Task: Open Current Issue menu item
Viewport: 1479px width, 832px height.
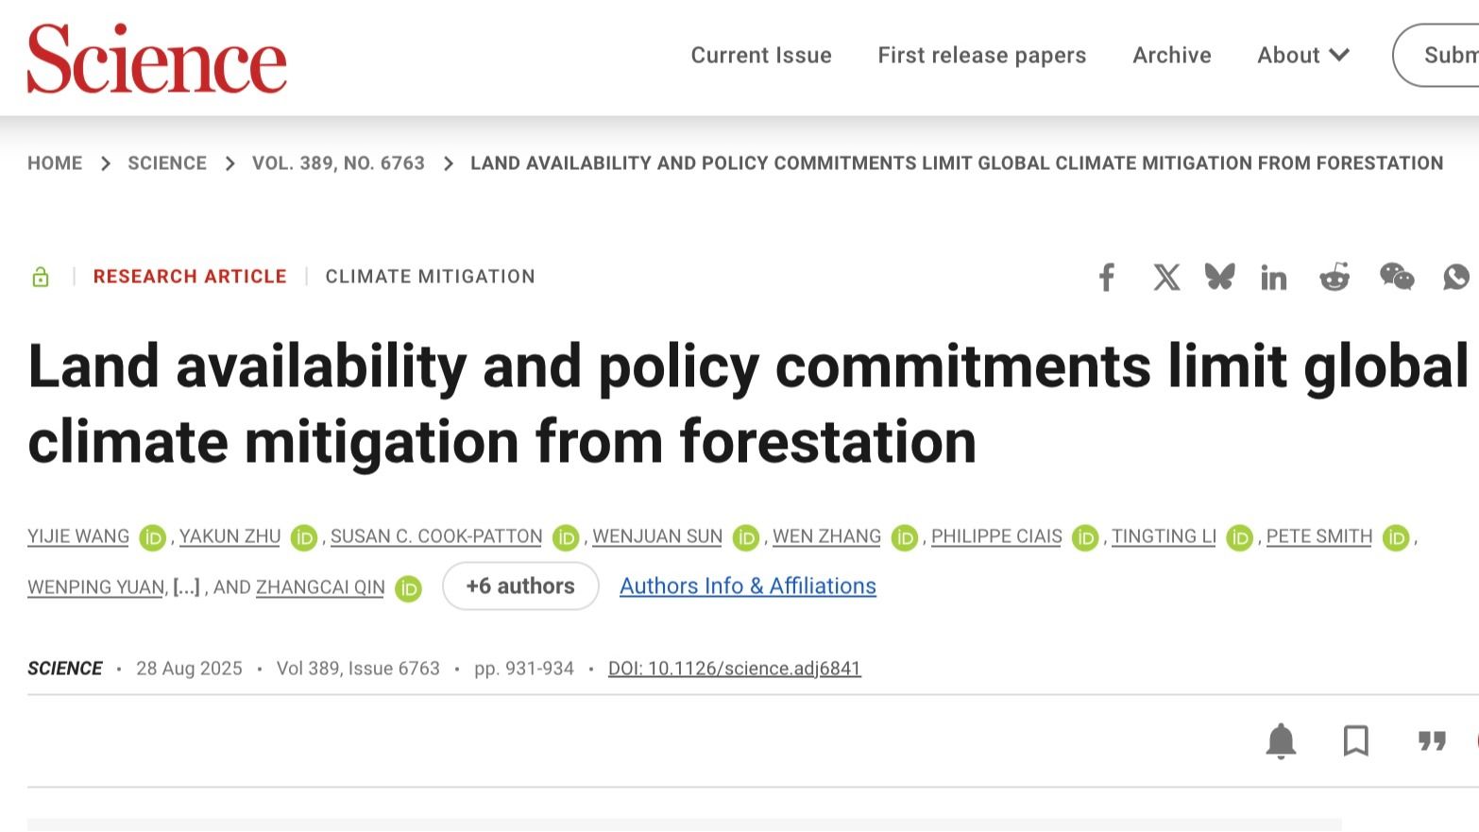Action: point(761,56)
